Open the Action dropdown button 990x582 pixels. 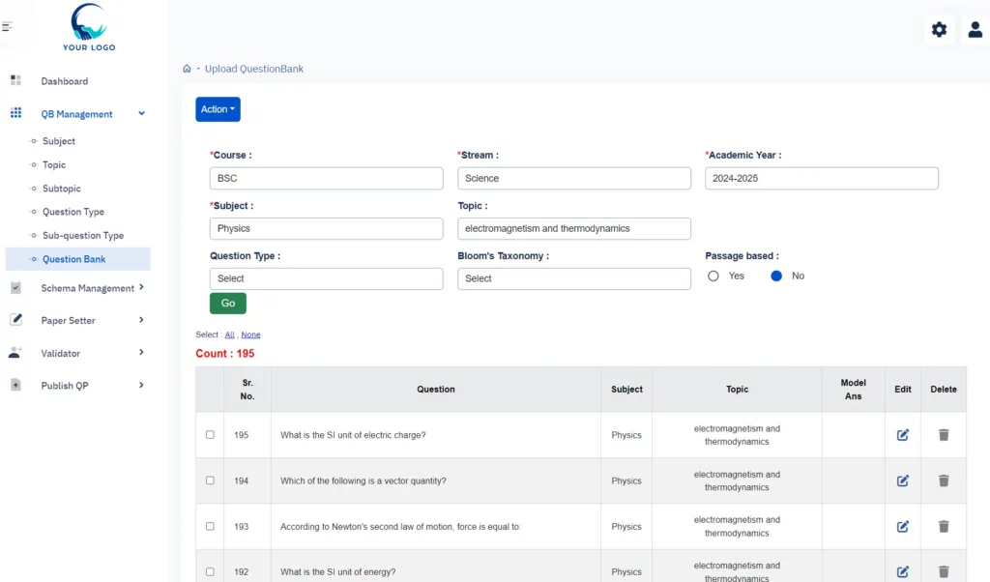tap(218, 109)
